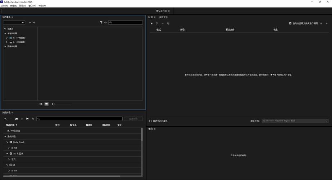
Task: Click the 应用预设 button
Action: point(133,119)
